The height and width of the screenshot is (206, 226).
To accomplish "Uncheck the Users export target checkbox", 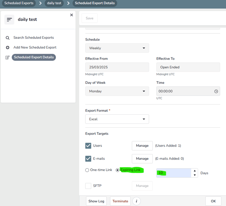I will (x=88, y=146).
